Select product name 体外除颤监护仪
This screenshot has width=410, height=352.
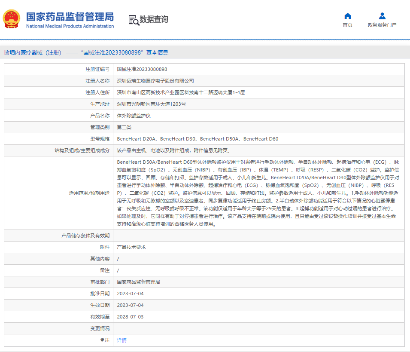(x=134, y=116)
